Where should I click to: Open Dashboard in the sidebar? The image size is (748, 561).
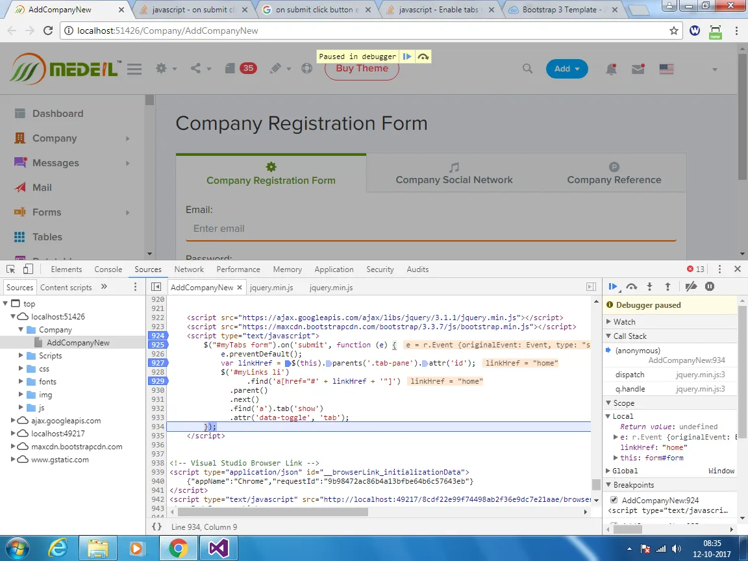click(58, 114)
